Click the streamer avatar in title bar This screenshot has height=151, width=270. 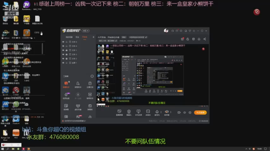166,31
